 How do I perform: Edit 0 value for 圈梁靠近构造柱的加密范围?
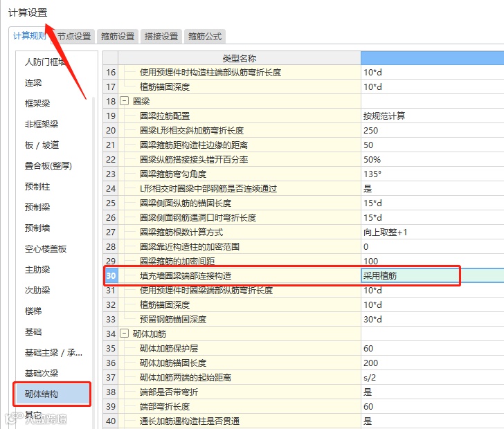coord(432,246)
